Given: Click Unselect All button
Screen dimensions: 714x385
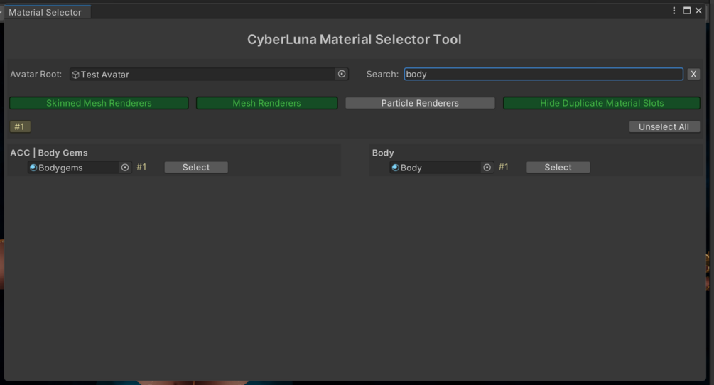Looking at the screenshot, I should pos(664,126).
